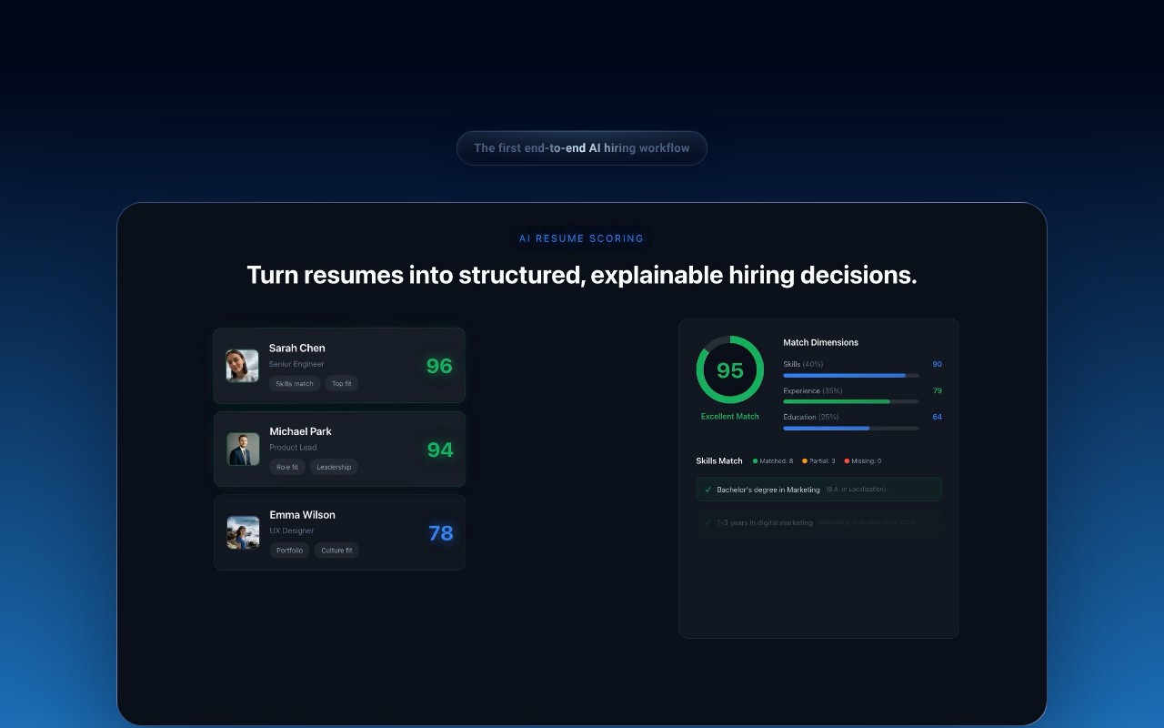Click the Experience score value 79
Screen dimensions: 1164x728
[937, 390]
